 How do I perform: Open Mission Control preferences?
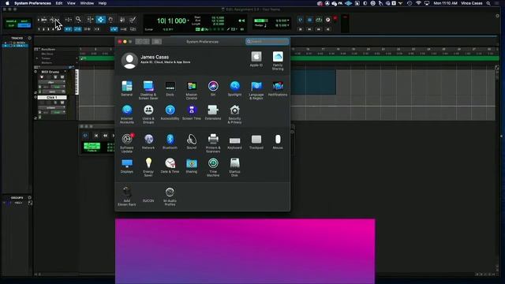(x=191, y=90)
